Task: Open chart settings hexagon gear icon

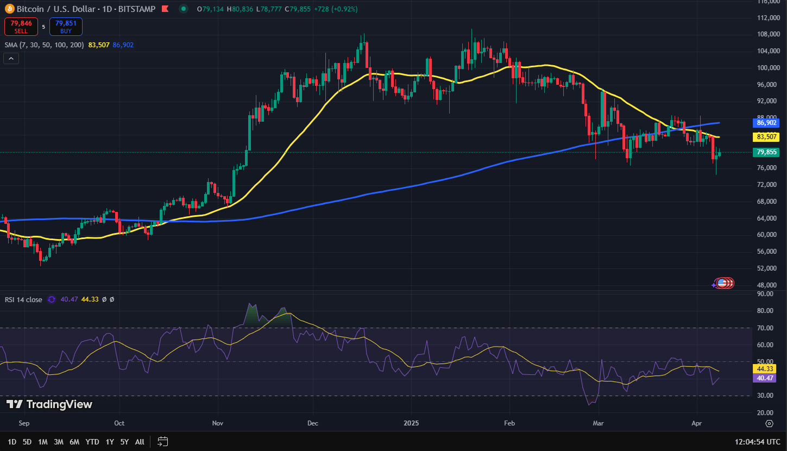Action: click(x=769, y=423)
